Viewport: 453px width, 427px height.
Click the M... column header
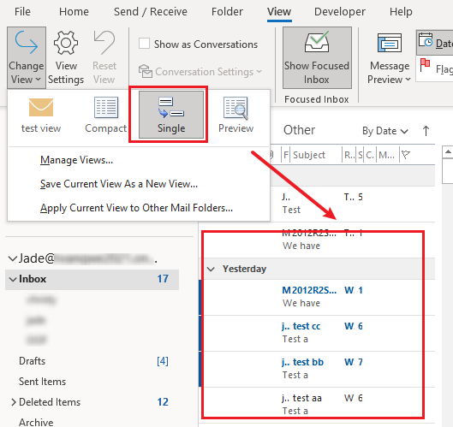coord(386,155)
